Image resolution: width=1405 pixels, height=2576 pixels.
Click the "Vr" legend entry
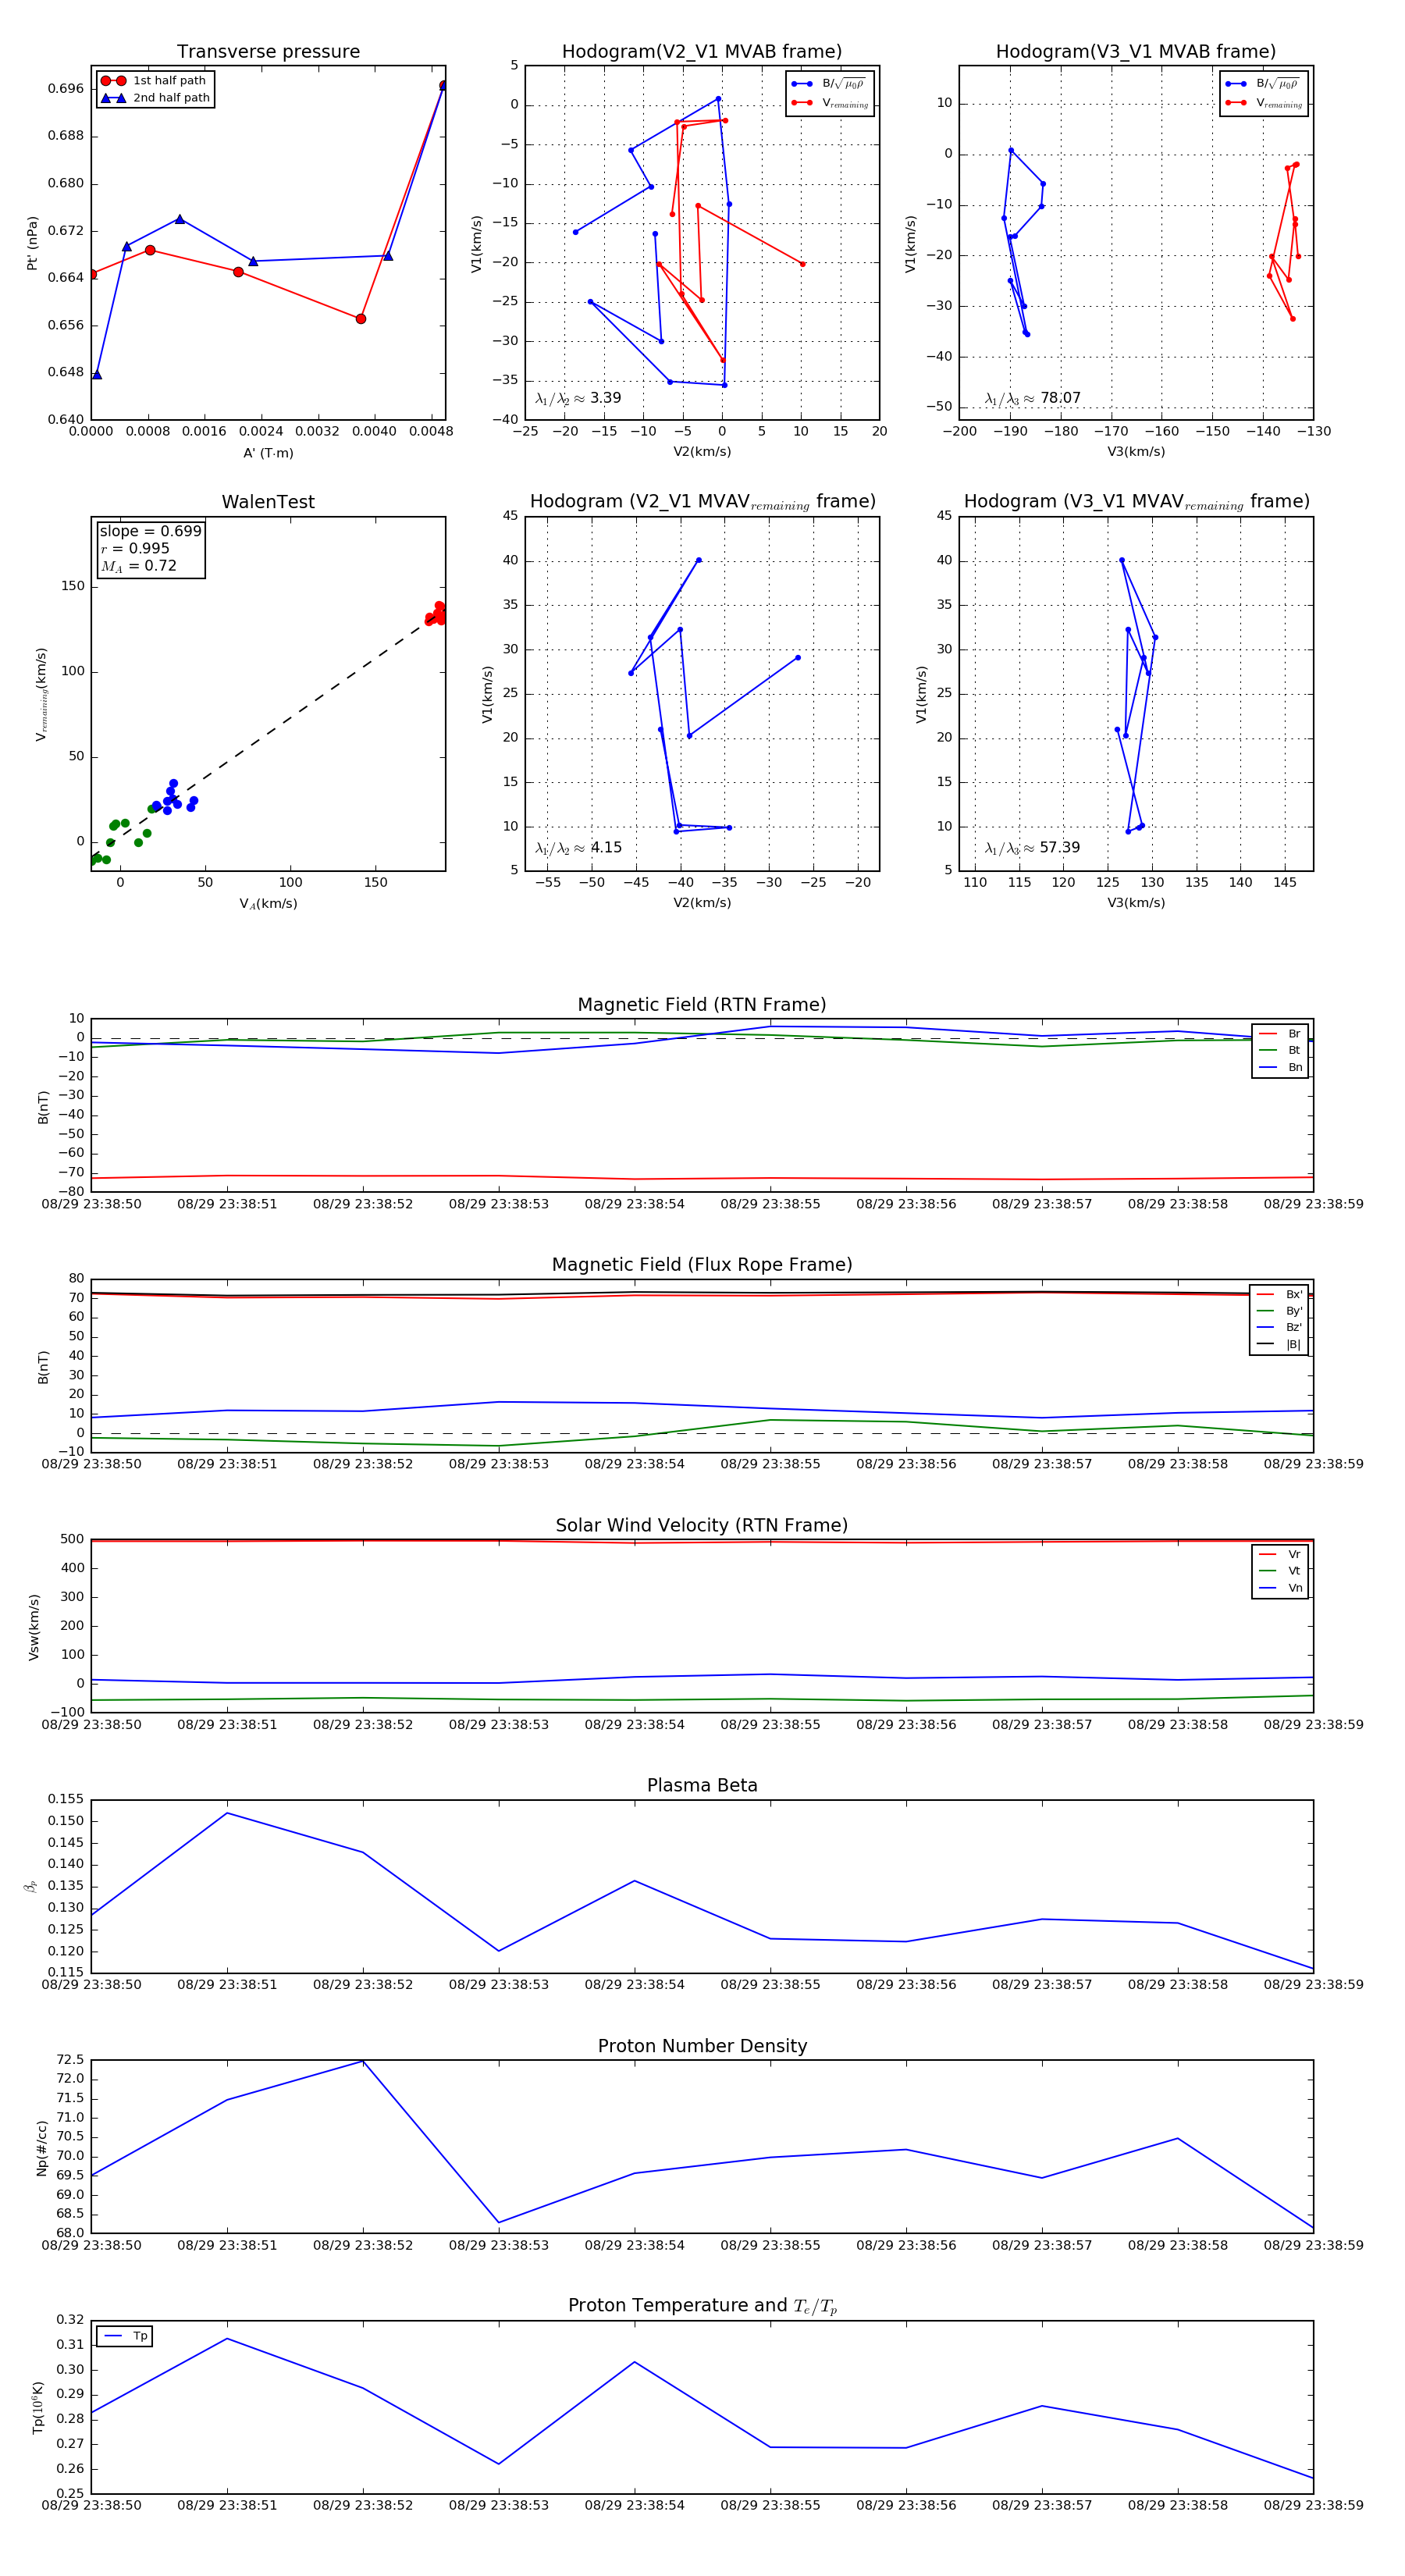click(1281, 1555)
